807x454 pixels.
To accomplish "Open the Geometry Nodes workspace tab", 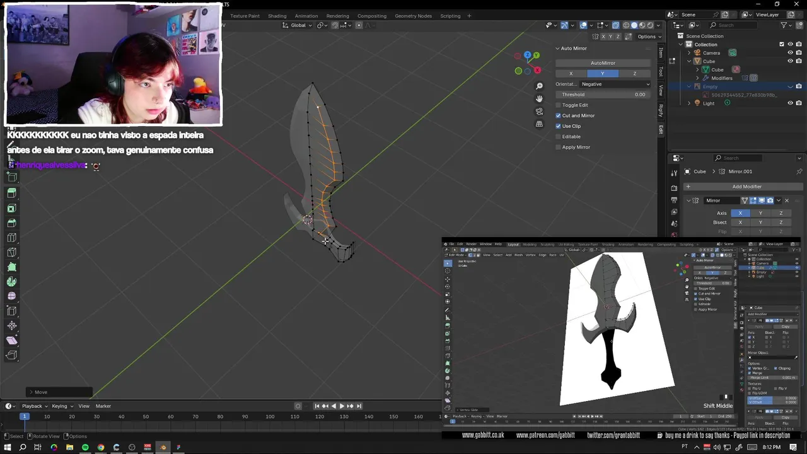I will [414, 16].
